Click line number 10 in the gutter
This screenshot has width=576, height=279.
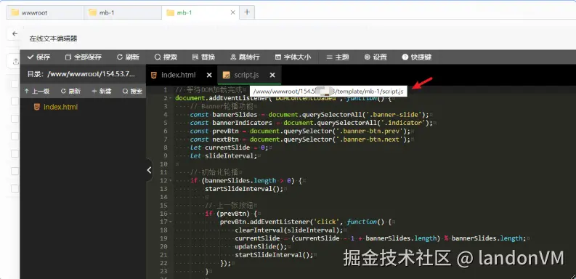pos(164,164)
